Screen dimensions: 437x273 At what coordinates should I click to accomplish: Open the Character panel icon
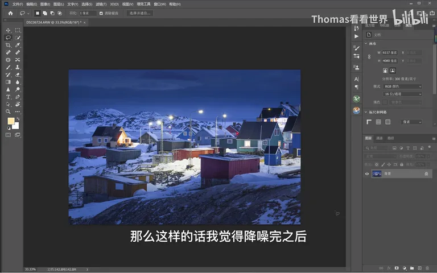[x=356, y=79]
